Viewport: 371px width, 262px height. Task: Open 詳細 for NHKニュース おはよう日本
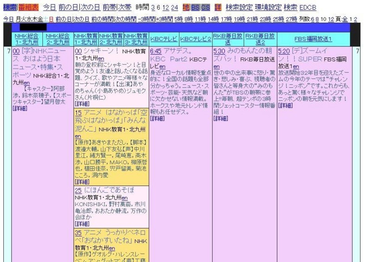[x=20, y=109]
